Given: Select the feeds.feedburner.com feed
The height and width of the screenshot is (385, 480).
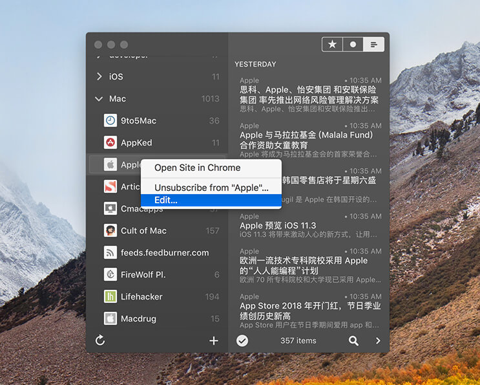Looking at the screenshot, I should (x=165, y=252).
